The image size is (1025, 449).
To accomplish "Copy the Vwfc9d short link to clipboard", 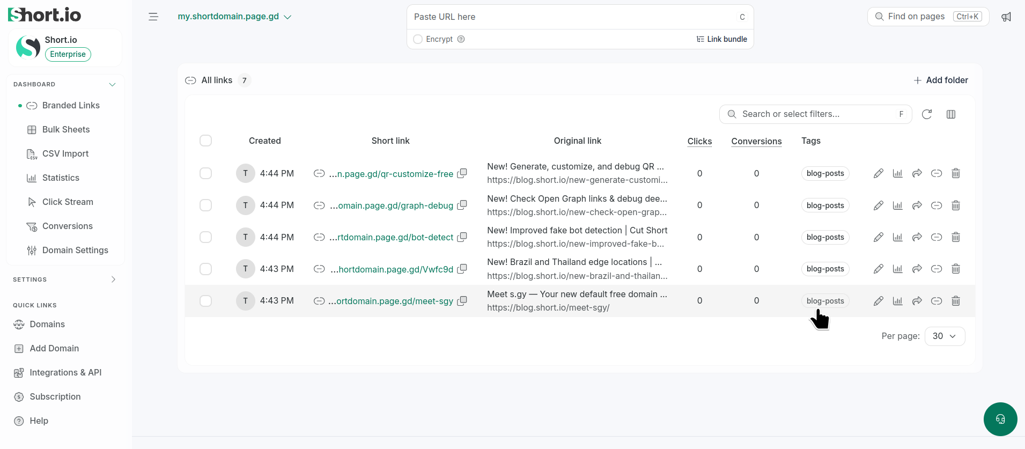I will [x=462, y=269].
